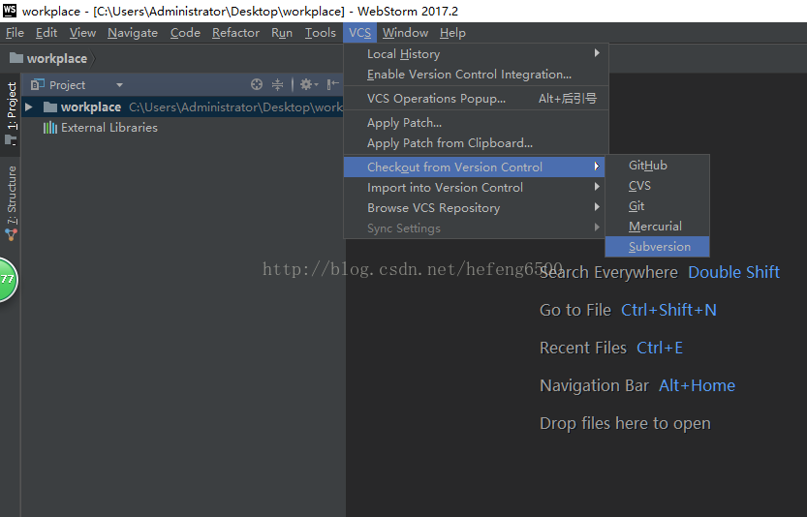807x517 pixels.
Task: Click the Alt+Home shortcut text
Action: [697, 385]
